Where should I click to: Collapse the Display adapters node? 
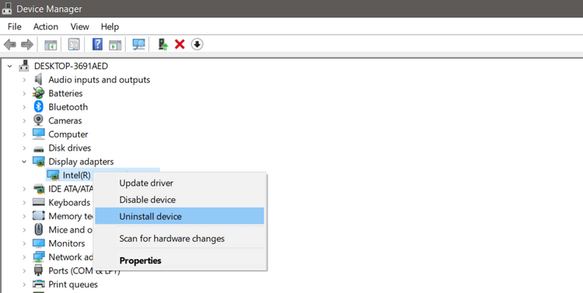coord(24,162)
